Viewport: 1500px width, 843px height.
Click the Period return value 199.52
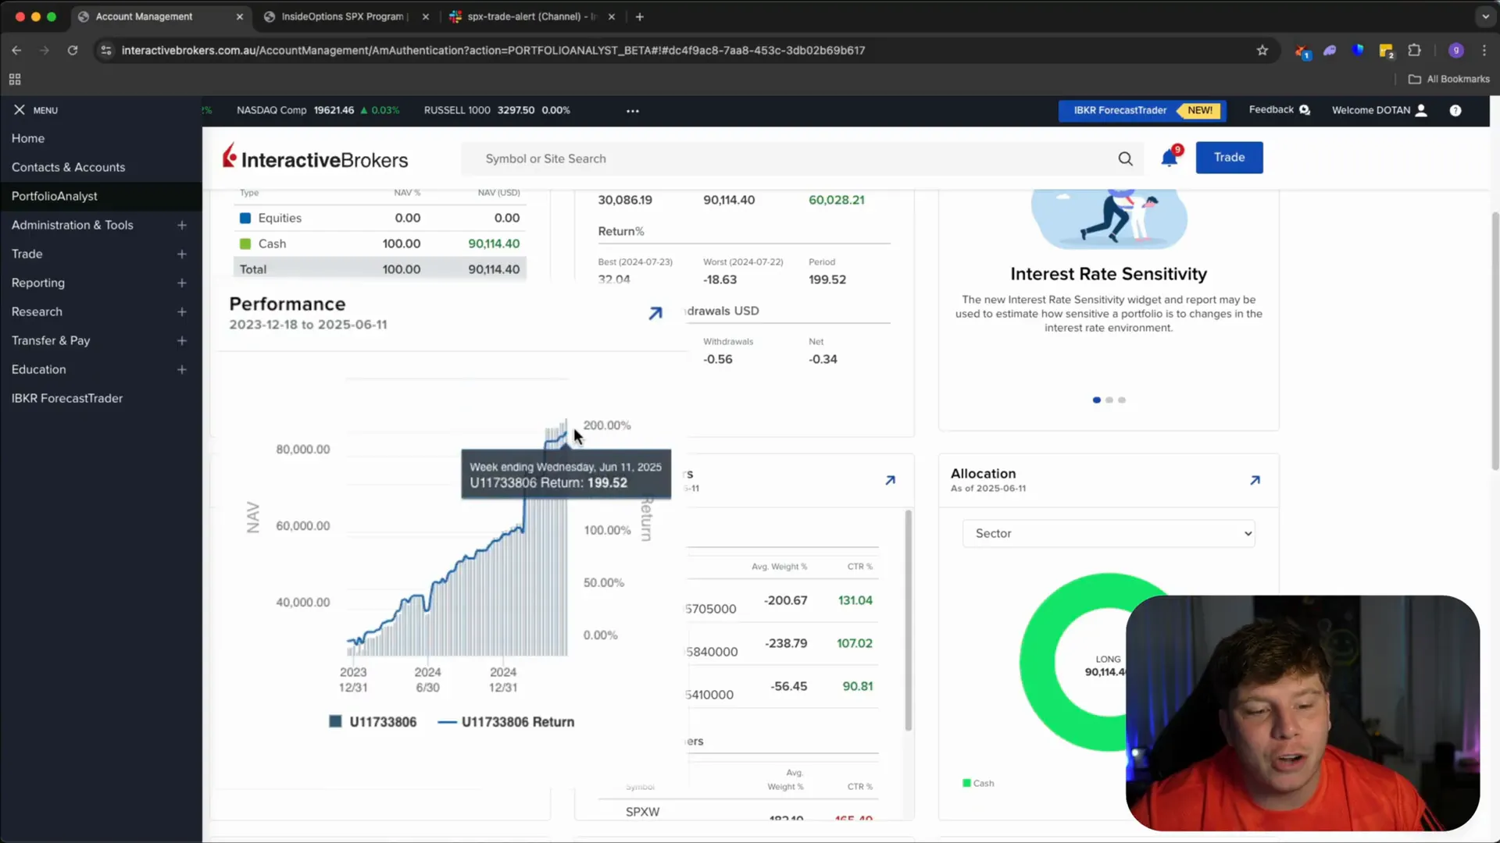827,279
